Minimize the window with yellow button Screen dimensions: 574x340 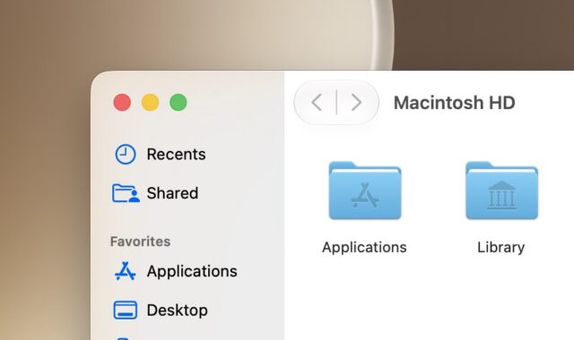(x=150, y=102)
